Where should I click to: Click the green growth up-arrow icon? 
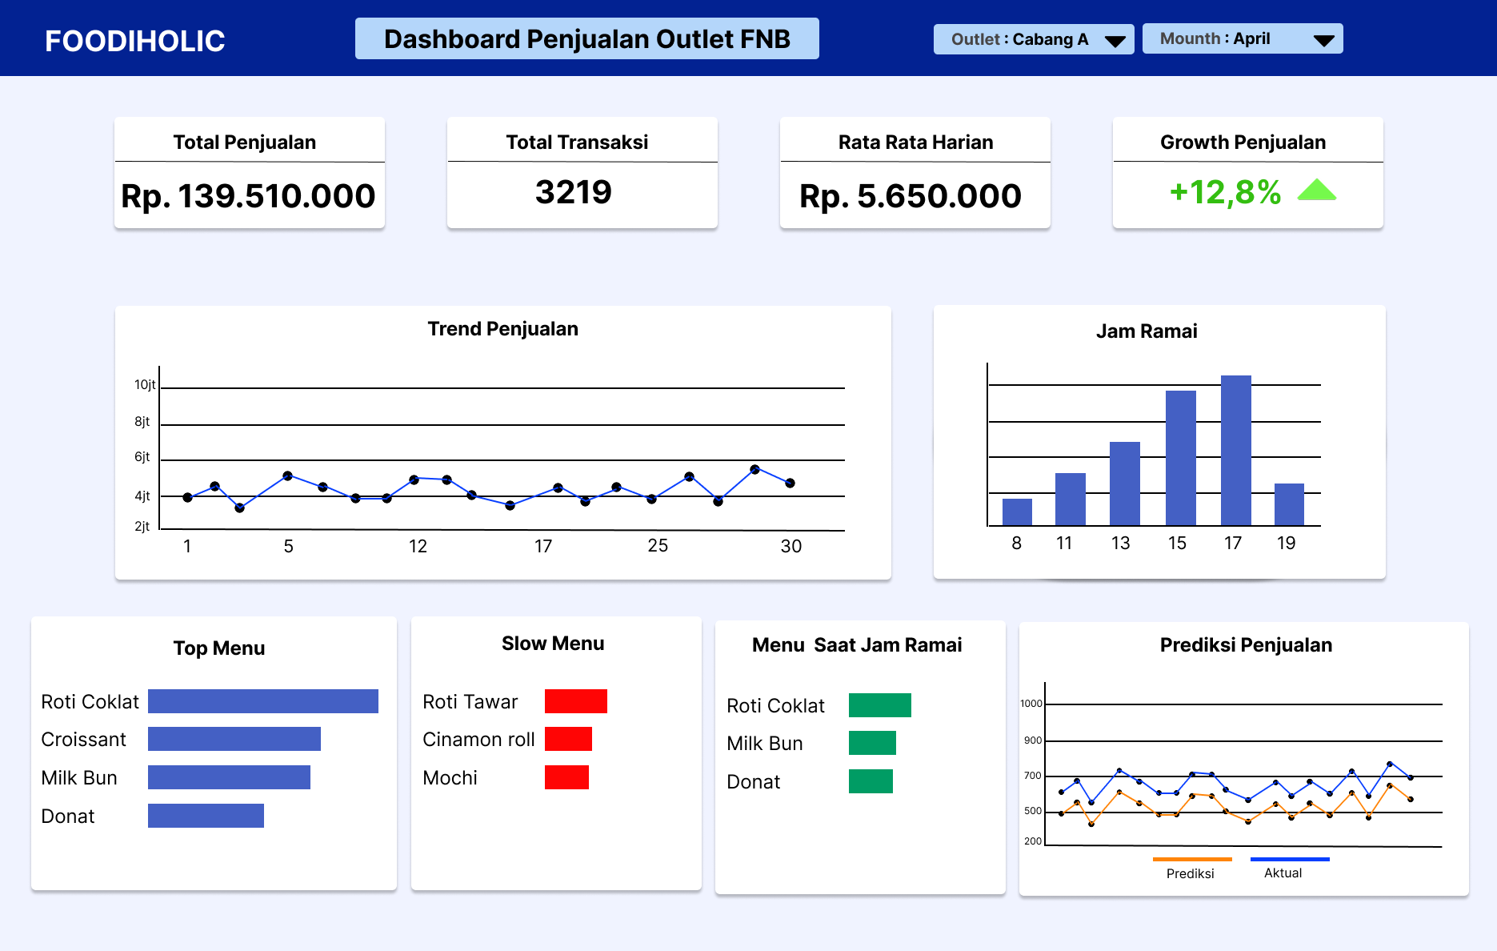[x=1316, y=191]
